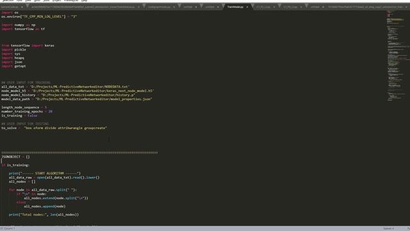The height and width of the screenshot is (231, 410).
Task: Click the 'if is_training:' line
Action: [x=15, y=166]
